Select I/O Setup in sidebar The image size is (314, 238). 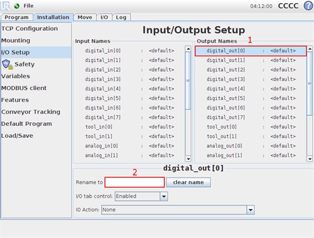[x=36, y=52]
